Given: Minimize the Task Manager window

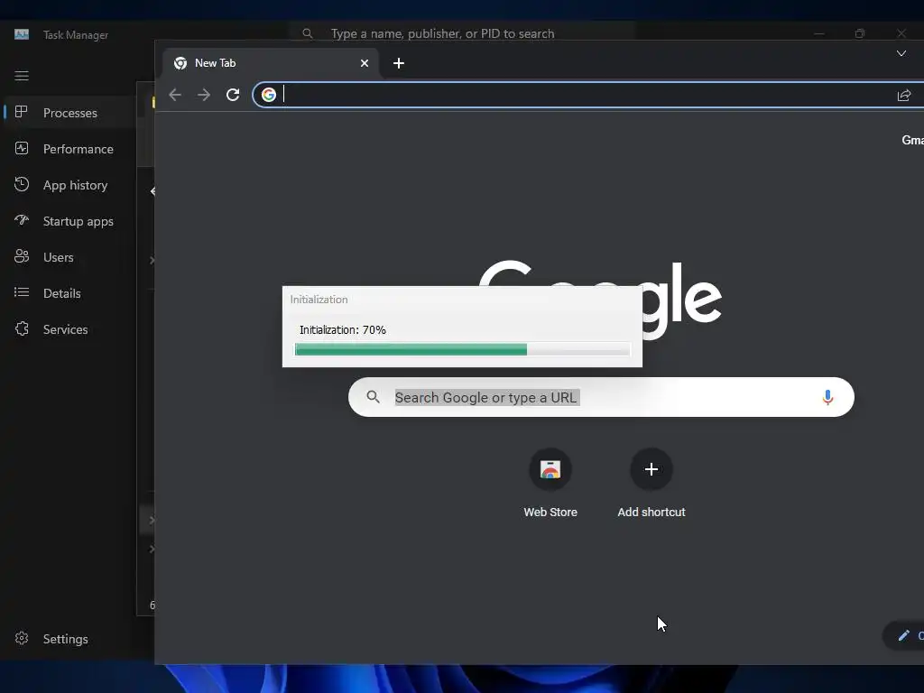Looking at the screenshot, I should pos(819,33).
